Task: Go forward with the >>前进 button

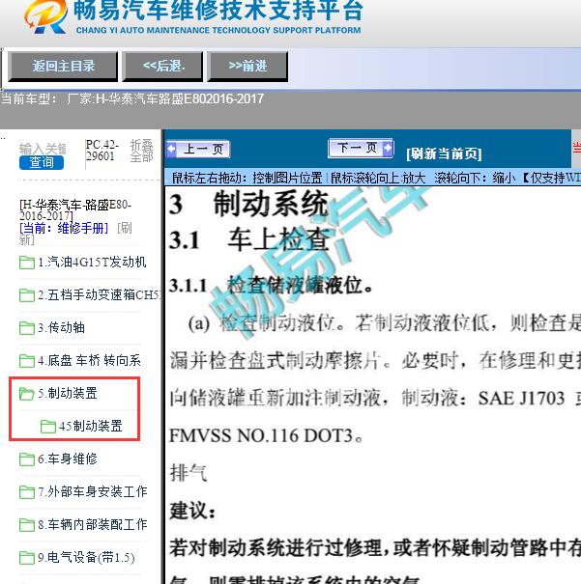Action: tap(247, 67)
